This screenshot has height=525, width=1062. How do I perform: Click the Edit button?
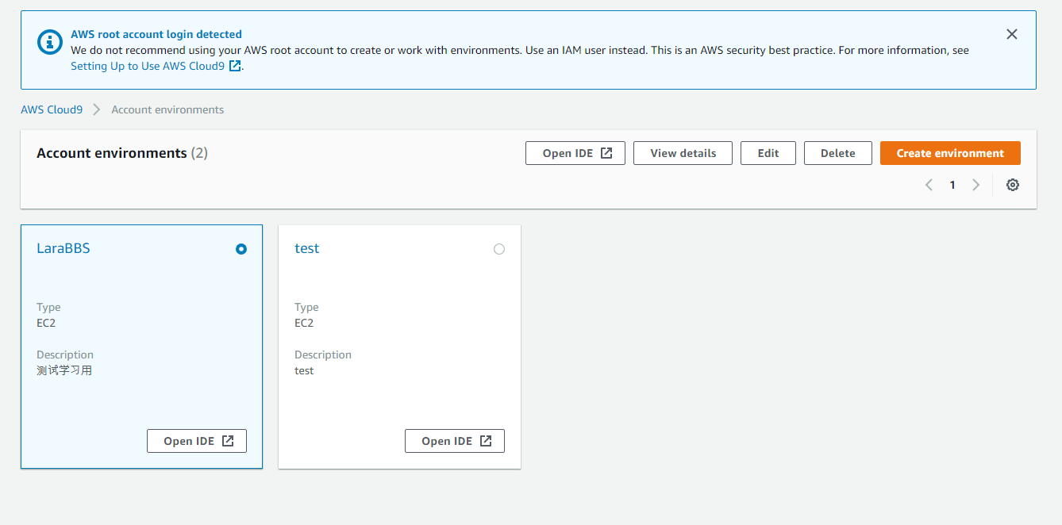[x=768, y=153]
